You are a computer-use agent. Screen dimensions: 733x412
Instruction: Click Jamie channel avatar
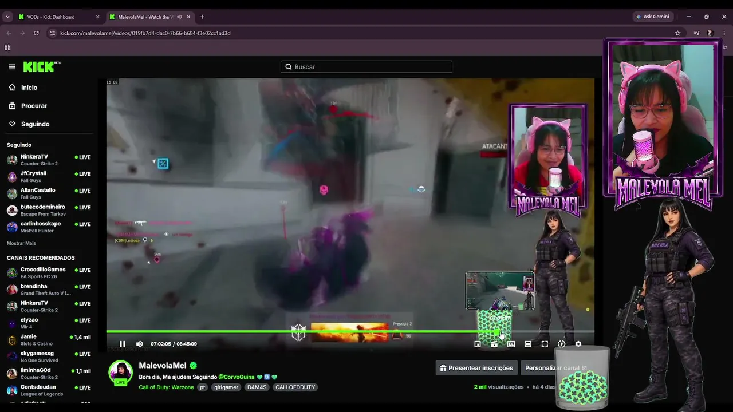coord(12,340)
